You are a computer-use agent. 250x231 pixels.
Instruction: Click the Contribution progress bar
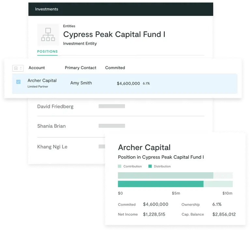click(165, 175)
